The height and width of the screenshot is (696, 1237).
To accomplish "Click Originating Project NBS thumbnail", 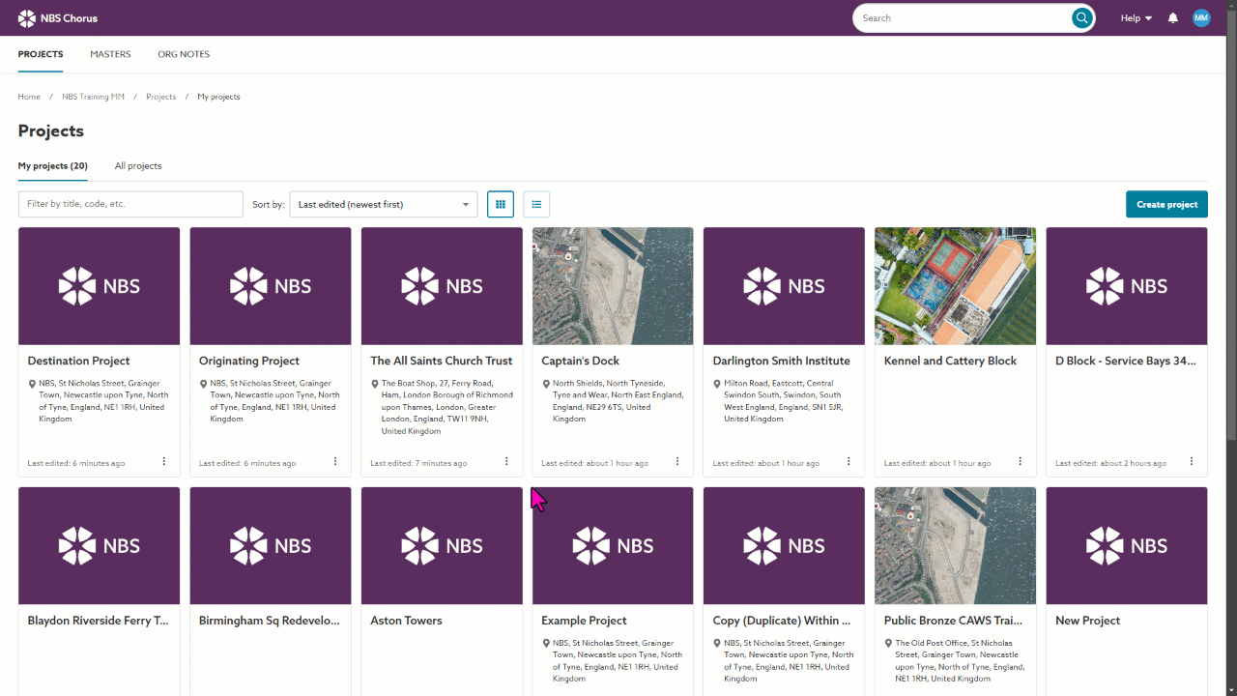I will coord(271,286).
